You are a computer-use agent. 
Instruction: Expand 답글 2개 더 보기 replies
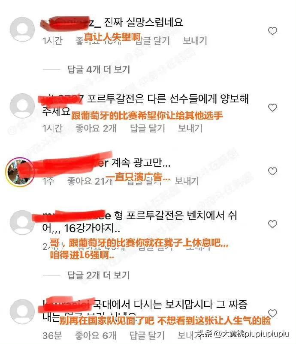tap(99, 275)
